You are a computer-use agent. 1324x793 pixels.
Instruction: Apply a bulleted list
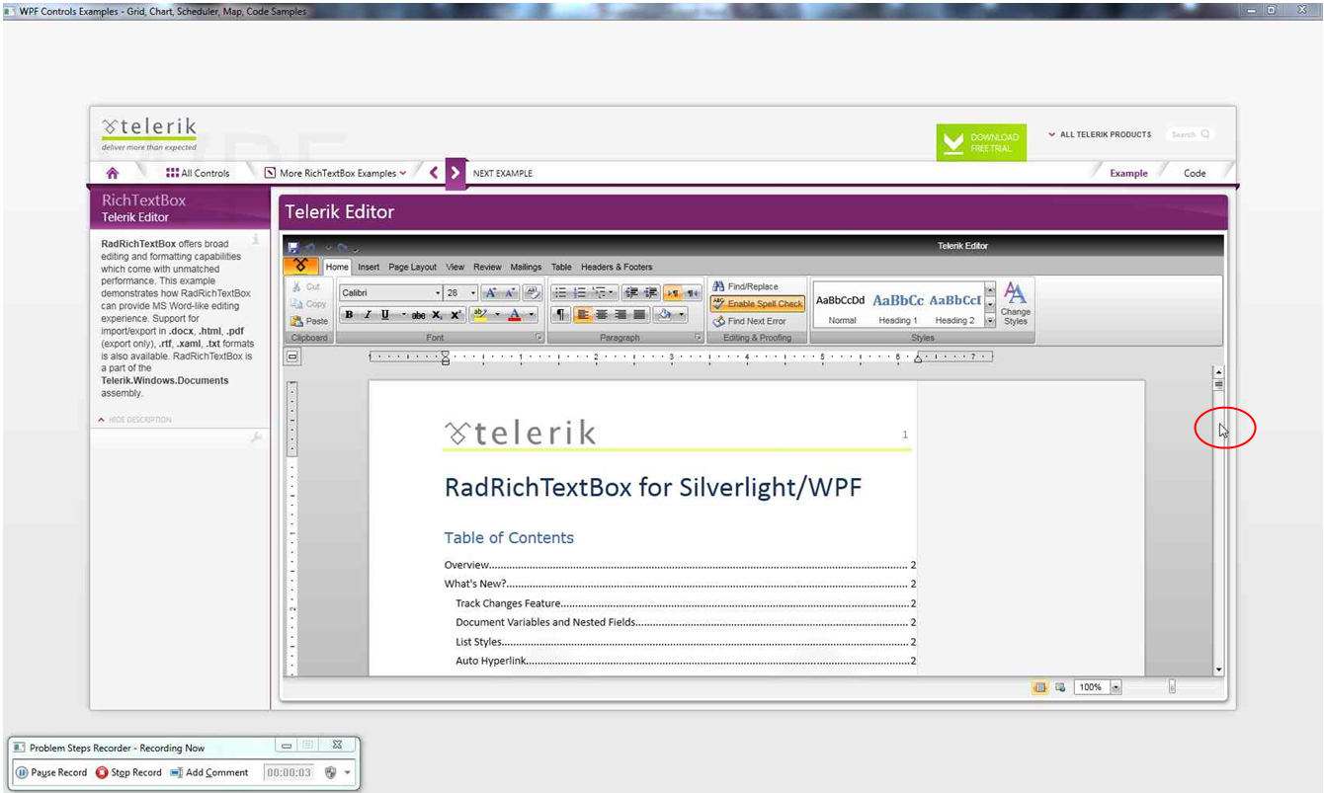(x=560, y=293)
